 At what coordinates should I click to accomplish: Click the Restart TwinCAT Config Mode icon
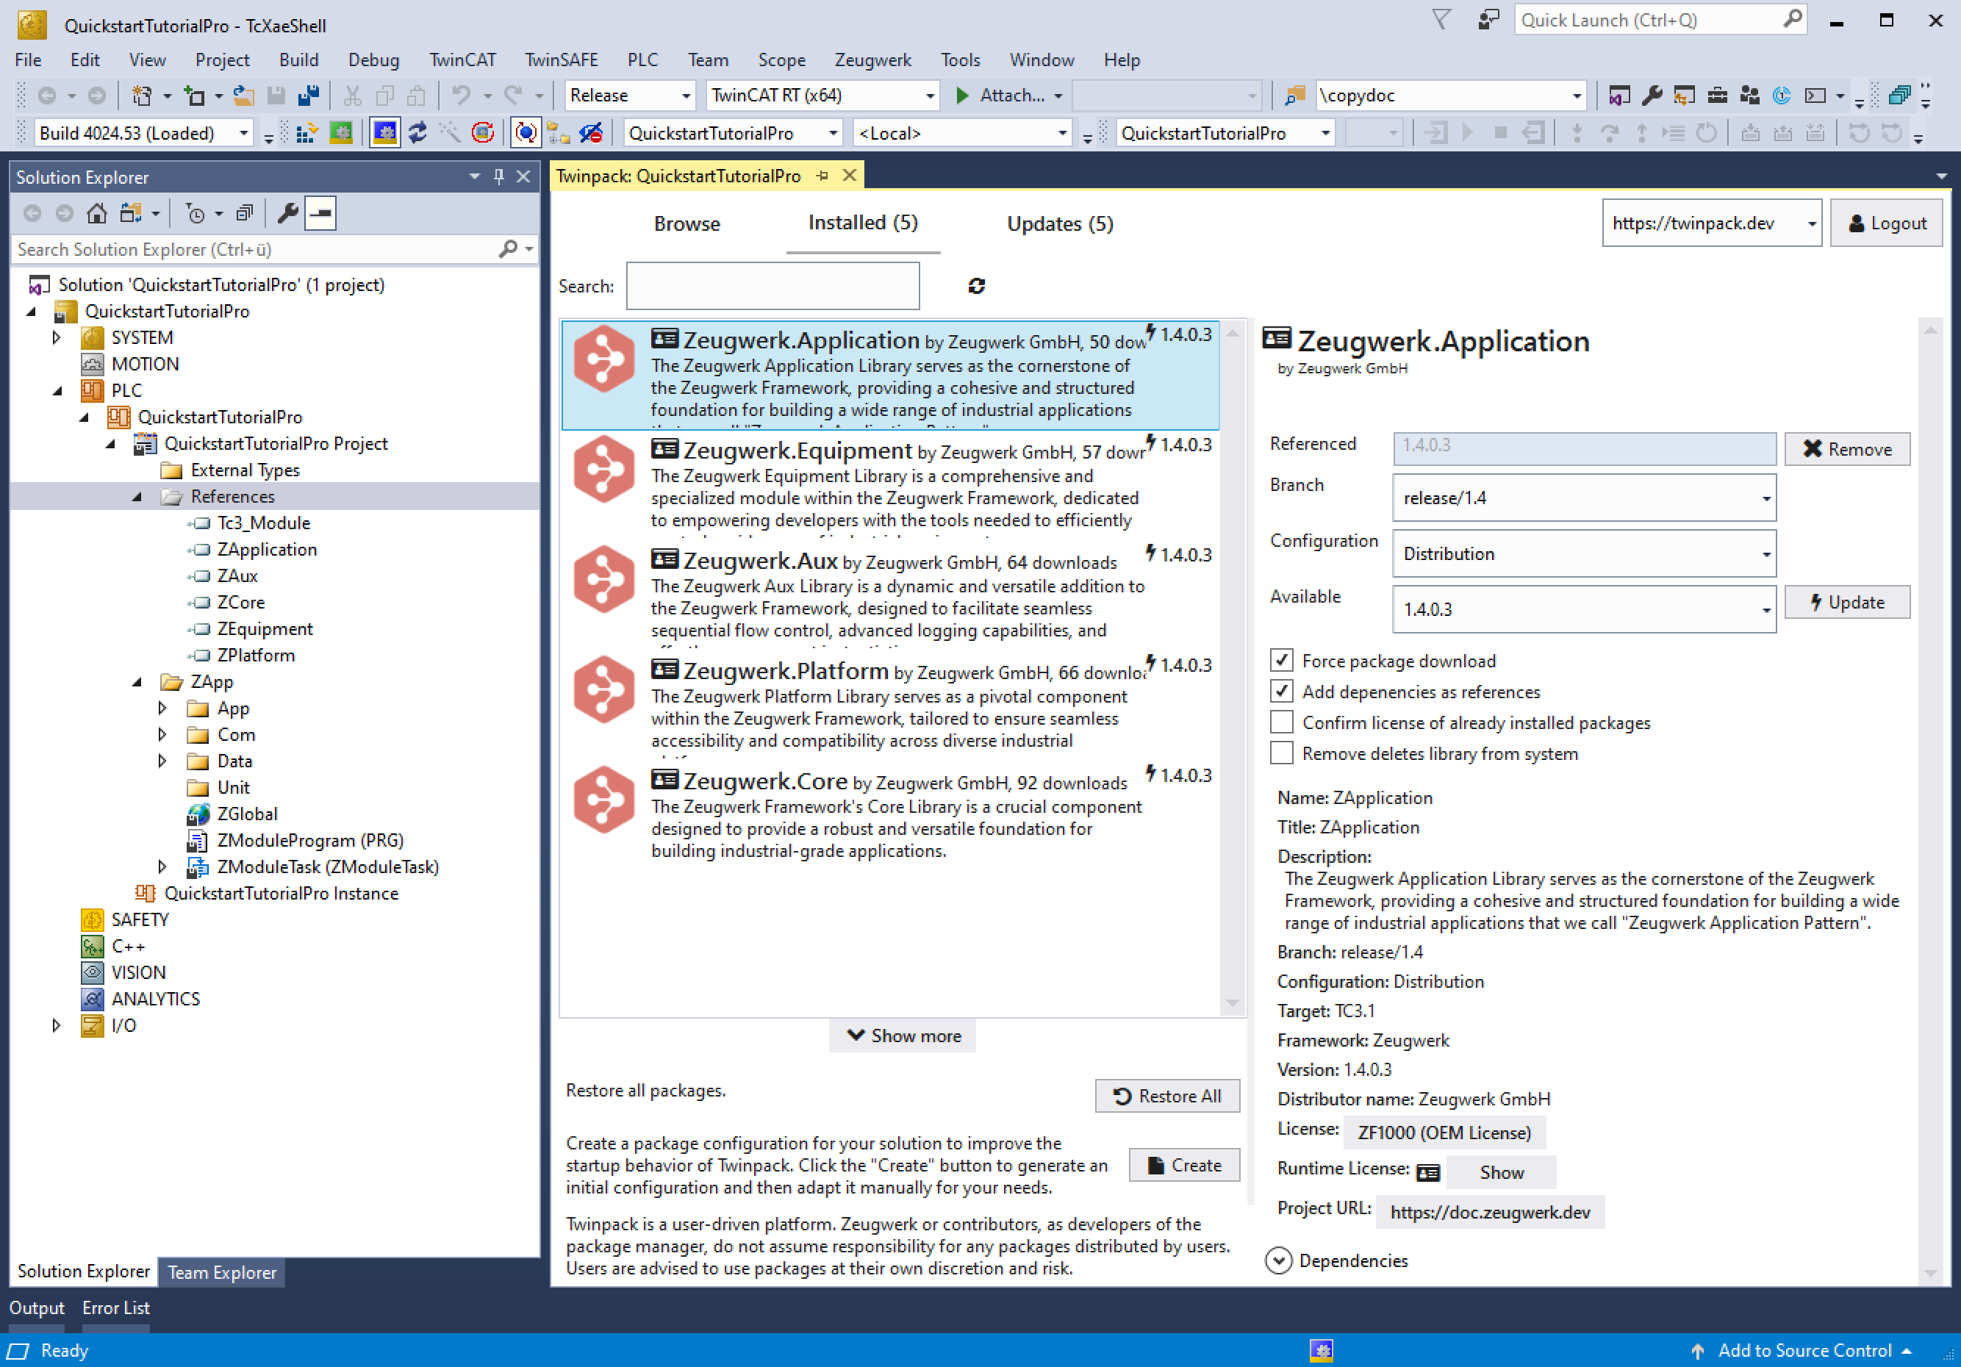(384, 133)
